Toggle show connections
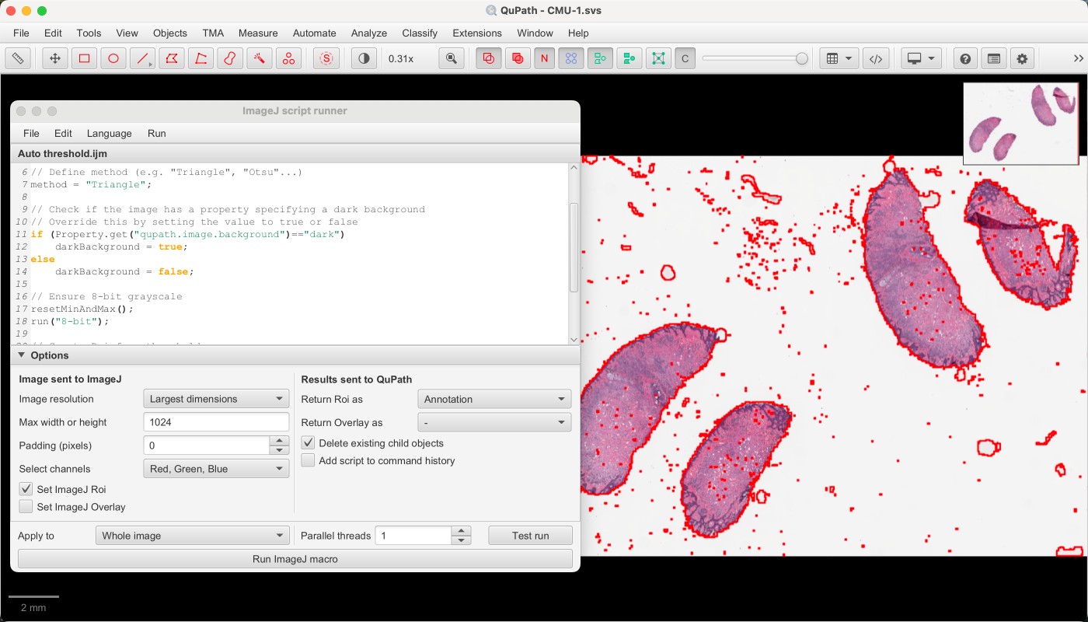This screenshot has height=622, width=1088. click(658, 58)
